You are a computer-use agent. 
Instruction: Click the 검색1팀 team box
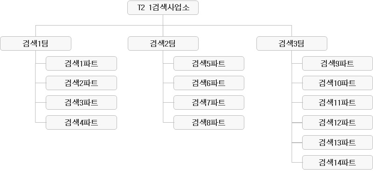click(x=36, y=43)
